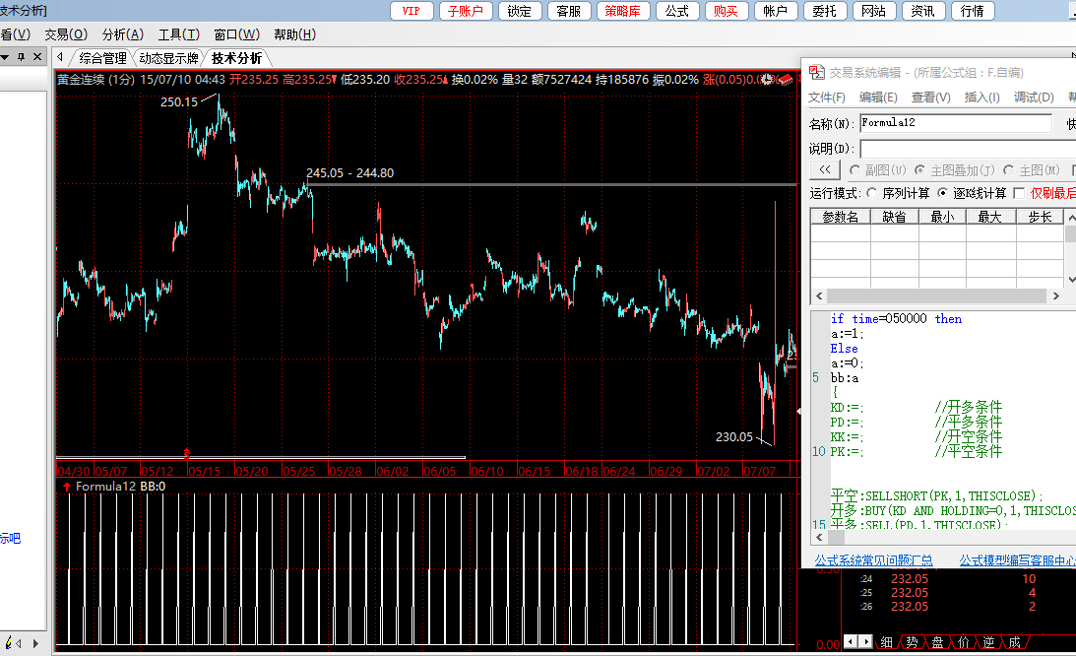Collapse editor panel with << button
The width and height of the screenshot is (1076, 656).
[826, 170]
